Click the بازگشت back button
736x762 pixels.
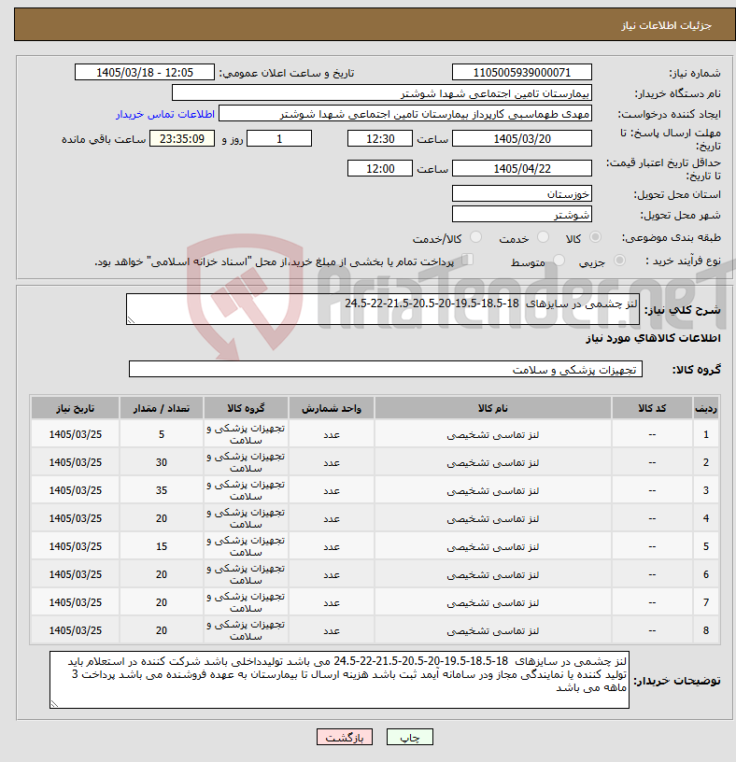[344, 737]
